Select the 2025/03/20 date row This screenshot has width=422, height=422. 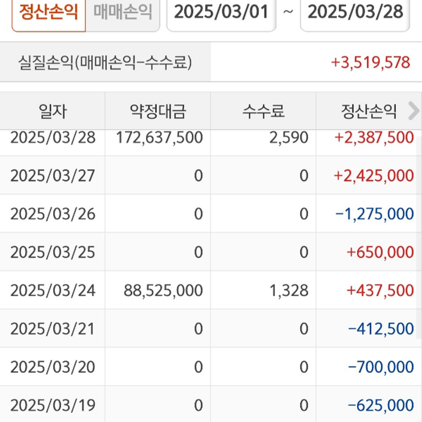[x=53, y=367]
